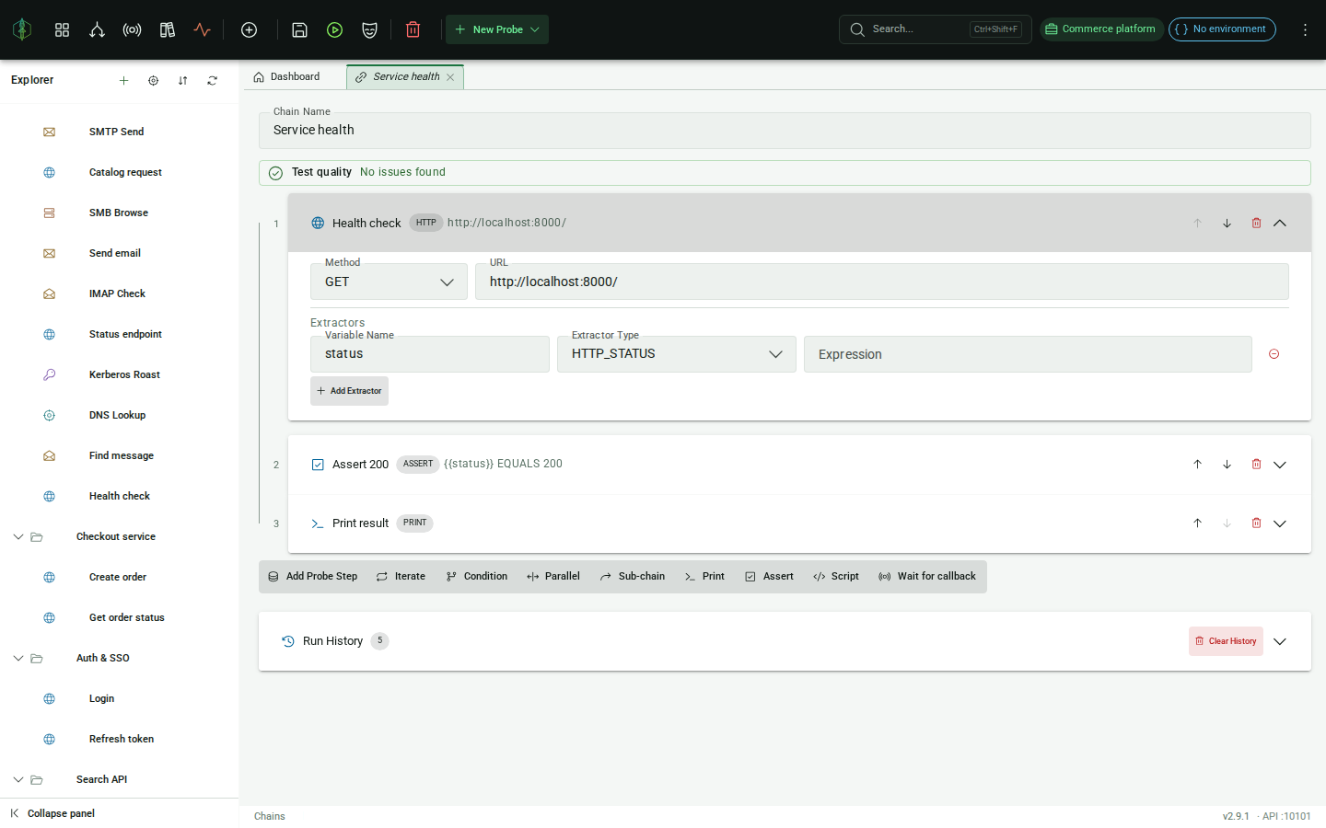Click the branching arrows icon in top toolbar

pos(97,29)
